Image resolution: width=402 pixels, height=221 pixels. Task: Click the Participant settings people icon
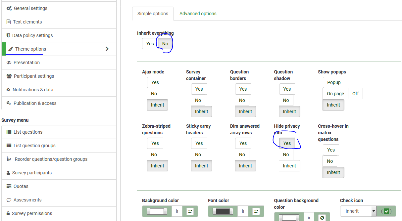(x=9, y=76)
